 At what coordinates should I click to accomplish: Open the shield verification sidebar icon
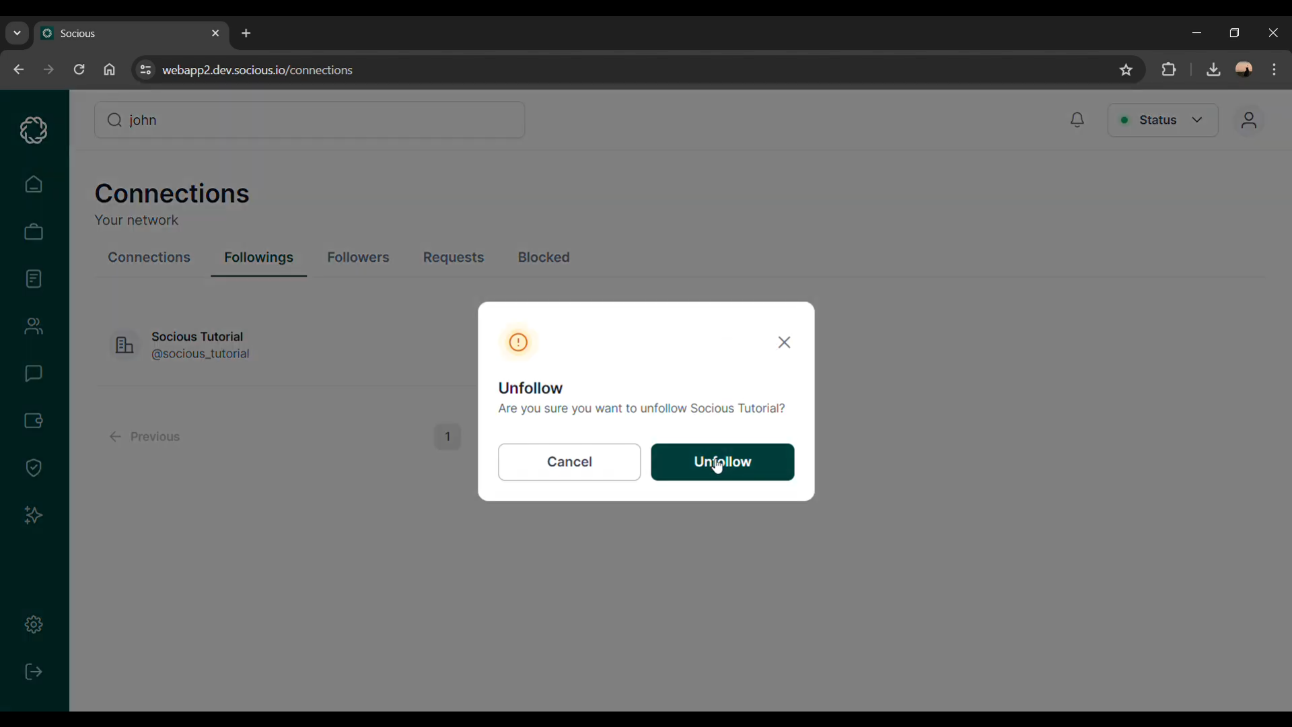[34, 469]
